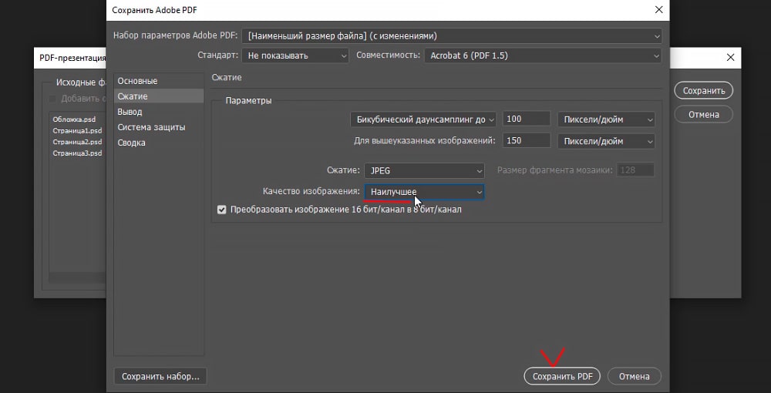The width and height of the screenshot is (771, 393).
Task: Select Обложка.psd in the source files list
Action: pyautogui.click(x=72, y=119)
